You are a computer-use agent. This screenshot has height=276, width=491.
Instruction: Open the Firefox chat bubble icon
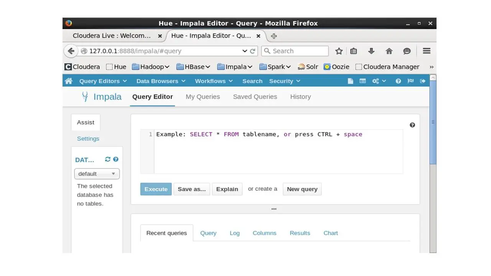[x=407, y=51]
